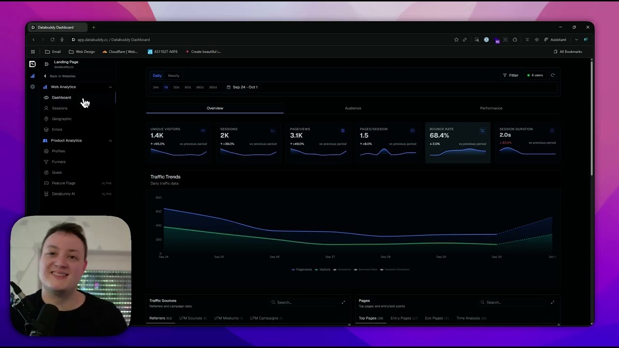Viewport: 619px width, 348px height.
Task: Click the Databuddy logo in left rail
Action: (32, 64)
